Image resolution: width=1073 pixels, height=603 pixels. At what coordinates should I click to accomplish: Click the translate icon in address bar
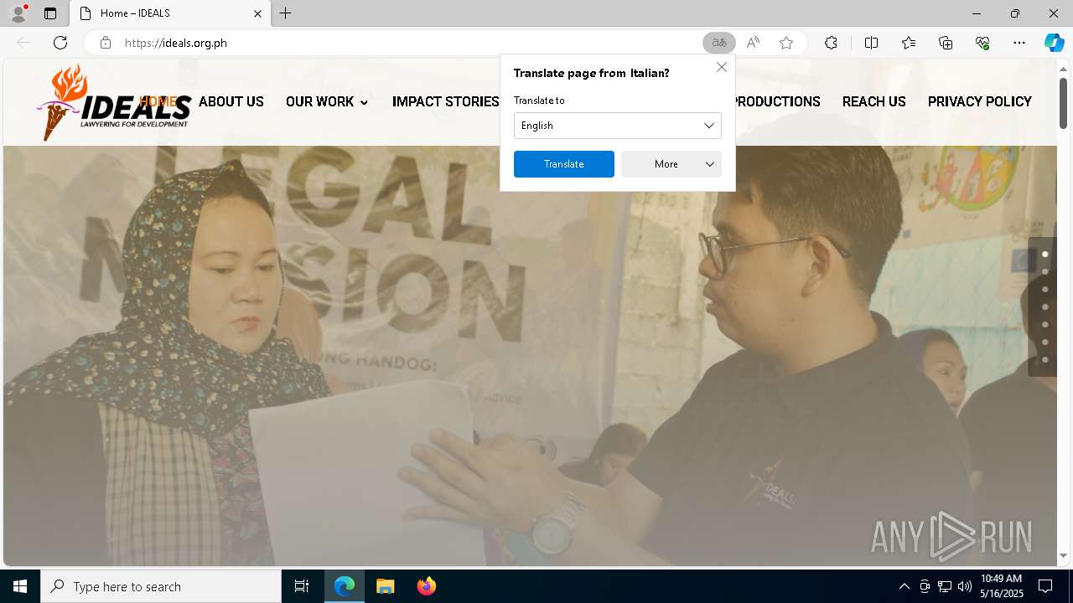pyautogui.click(x=718, y=43)
